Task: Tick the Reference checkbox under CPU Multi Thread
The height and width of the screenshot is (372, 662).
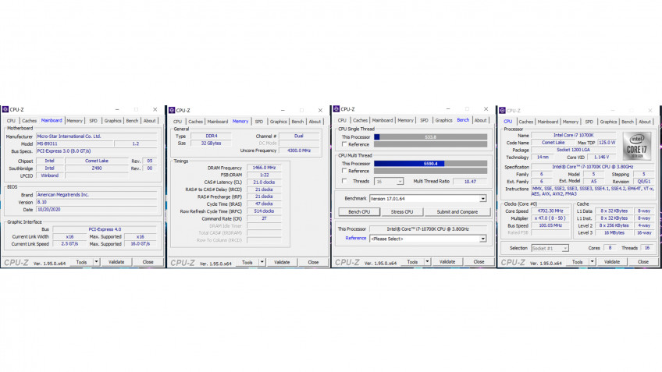Action: (344, 171)
